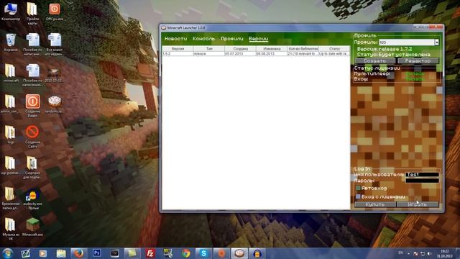This screenshot has height=259, width=460.
Task: Open the yellow Sticky Notes taskbar icon
Action: pyautogui.click(x=132, y=253)
